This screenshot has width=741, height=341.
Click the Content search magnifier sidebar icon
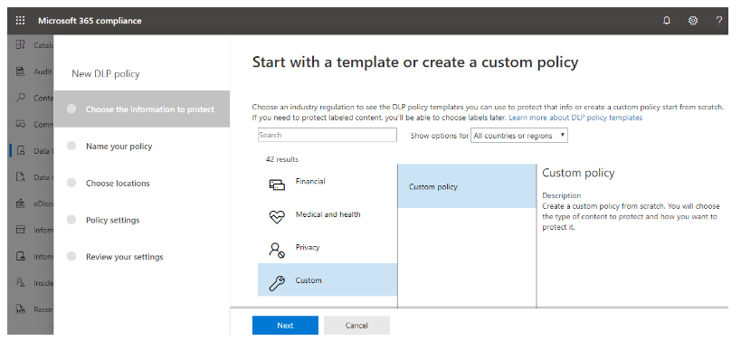click(x=20, y=98)
